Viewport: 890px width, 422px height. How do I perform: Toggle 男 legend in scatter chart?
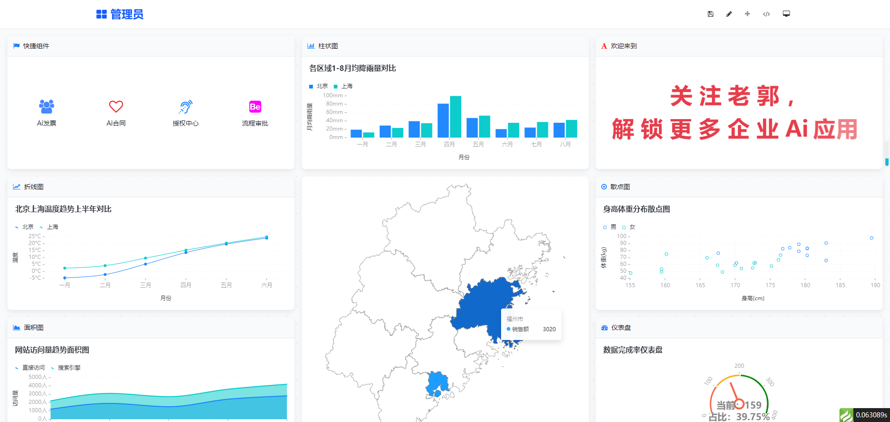point(610,227)
